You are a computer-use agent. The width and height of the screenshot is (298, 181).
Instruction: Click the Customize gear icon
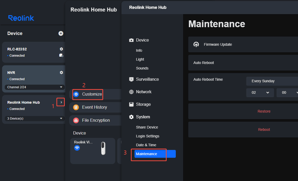76,94
